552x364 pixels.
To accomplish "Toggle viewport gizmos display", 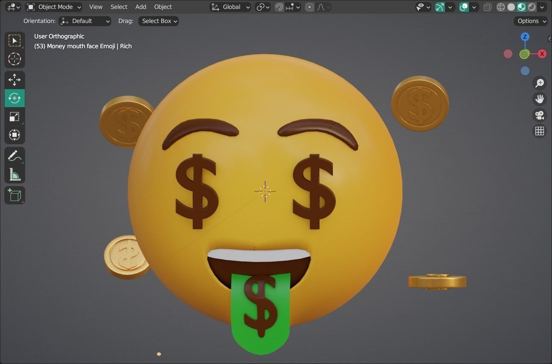I will pos(440,7).
